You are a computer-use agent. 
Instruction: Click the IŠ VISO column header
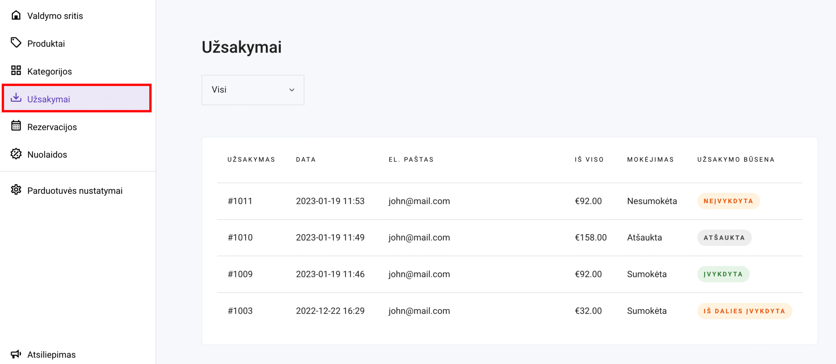click(589, 159)
